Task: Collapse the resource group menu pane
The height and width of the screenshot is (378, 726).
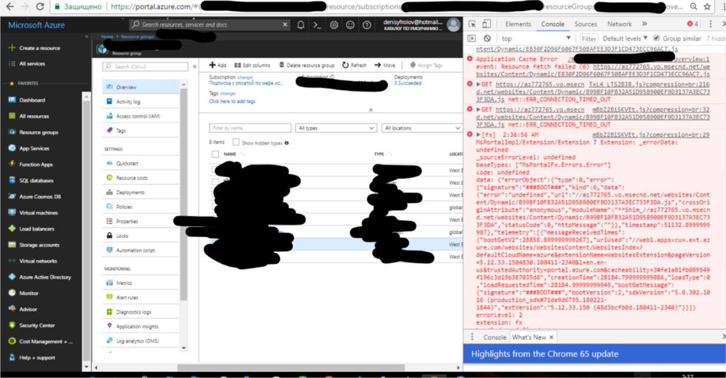Action: pos(194,67)
